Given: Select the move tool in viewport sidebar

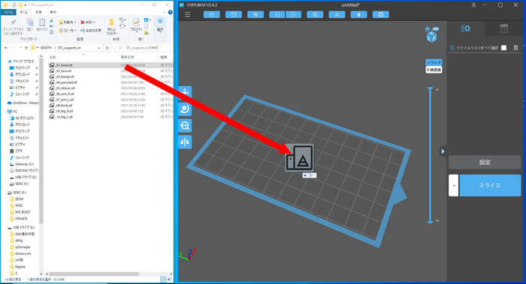Looking at the screenshot, I should (x=185, y=92).
